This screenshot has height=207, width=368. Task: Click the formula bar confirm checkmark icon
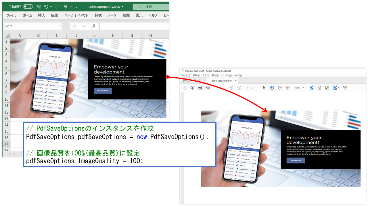tap(84, 26)
